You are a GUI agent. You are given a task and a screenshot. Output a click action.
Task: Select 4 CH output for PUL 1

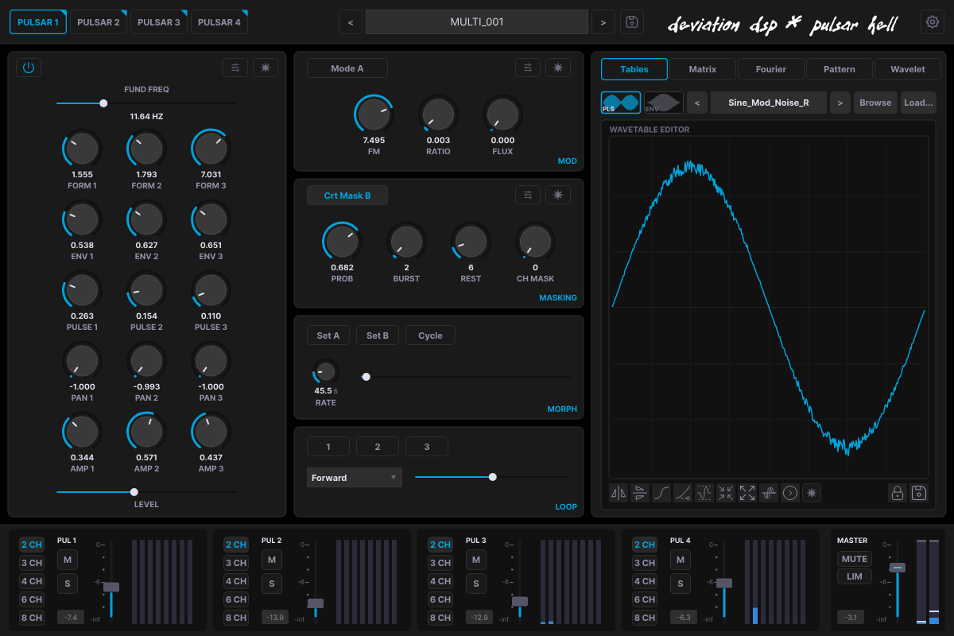(x=32, y=581)
